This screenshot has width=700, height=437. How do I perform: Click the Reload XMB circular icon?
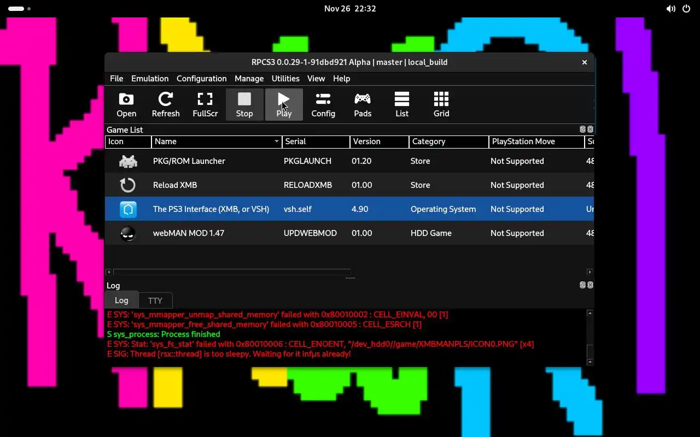(x=128, y=185)
